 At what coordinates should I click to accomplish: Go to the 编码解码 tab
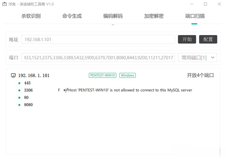[x=113, y=16]
